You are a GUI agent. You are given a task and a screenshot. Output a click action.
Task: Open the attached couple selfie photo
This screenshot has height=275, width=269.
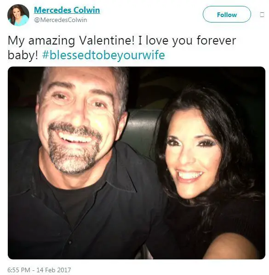pos(137,163)
